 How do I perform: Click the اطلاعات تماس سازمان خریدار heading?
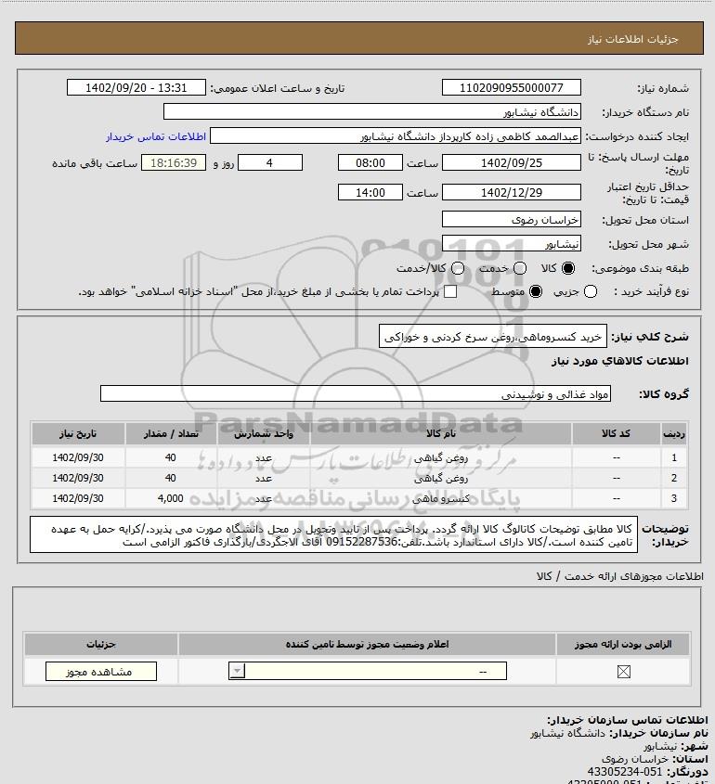coord(628,720)
